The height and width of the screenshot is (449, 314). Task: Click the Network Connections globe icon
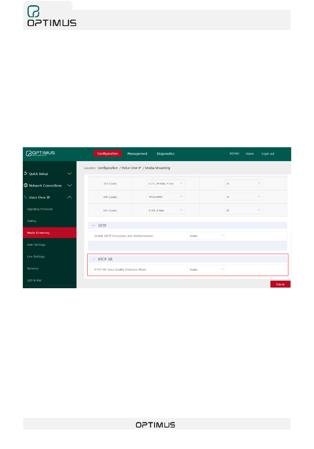26,185
